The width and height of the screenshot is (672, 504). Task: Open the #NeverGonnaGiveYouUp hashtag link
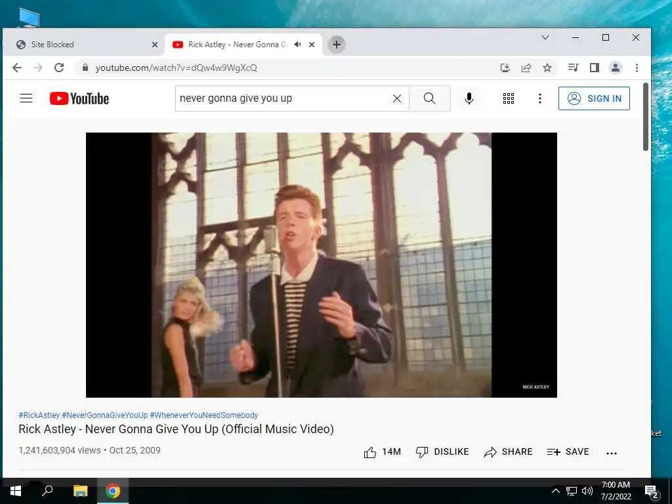104,415
